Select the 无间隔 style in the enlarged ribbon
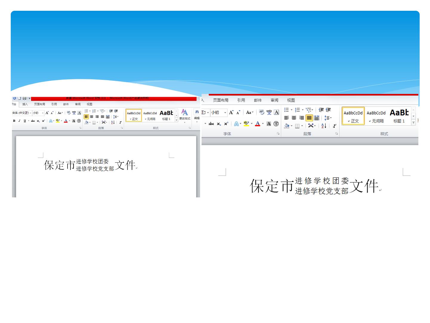The height and width of the screenshot is (323, 430). point(376,116)
